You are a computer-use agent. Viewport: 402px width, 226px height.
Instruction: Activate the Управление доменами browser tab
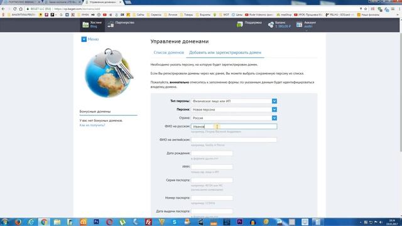pos(102,2)
